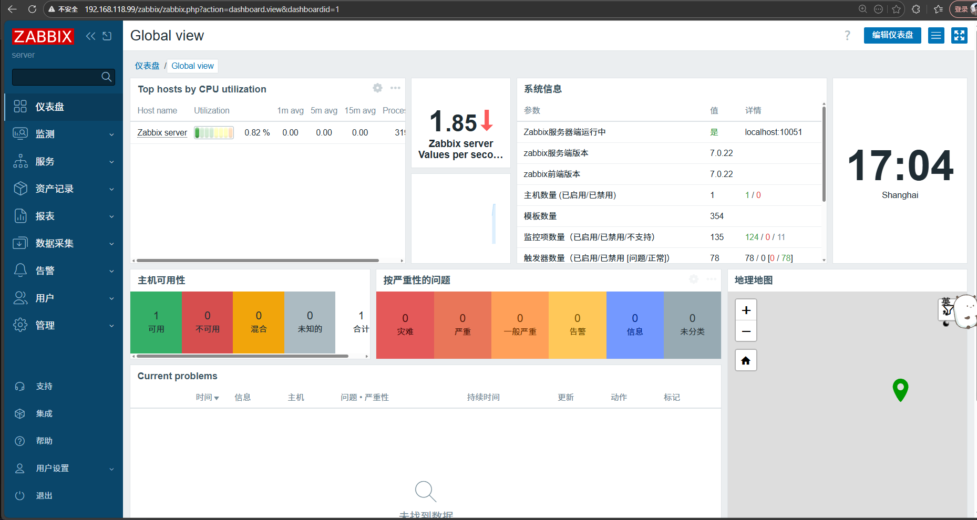Open Global view breadcrumb link
Viewport: 977px width, 520px height.
(x=192, y=66)
